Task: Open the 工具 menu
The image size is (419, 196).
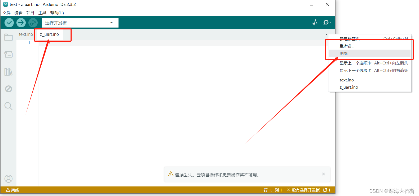Action: pos(42,13)
